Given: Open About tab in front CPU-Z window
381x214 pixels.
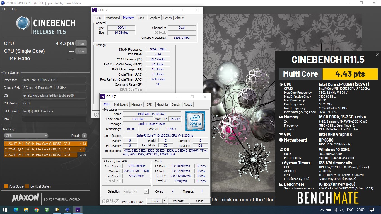Looking at the screenshot, I should click(x=188, y=104).
